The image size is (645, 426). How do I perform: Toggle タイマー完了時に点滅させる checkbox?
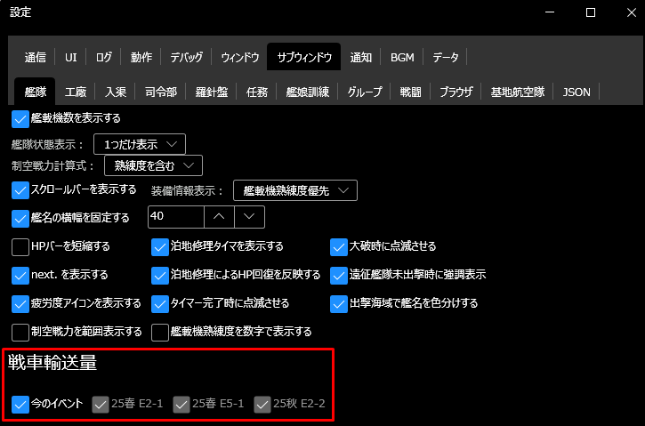click(x=159, y=304)
